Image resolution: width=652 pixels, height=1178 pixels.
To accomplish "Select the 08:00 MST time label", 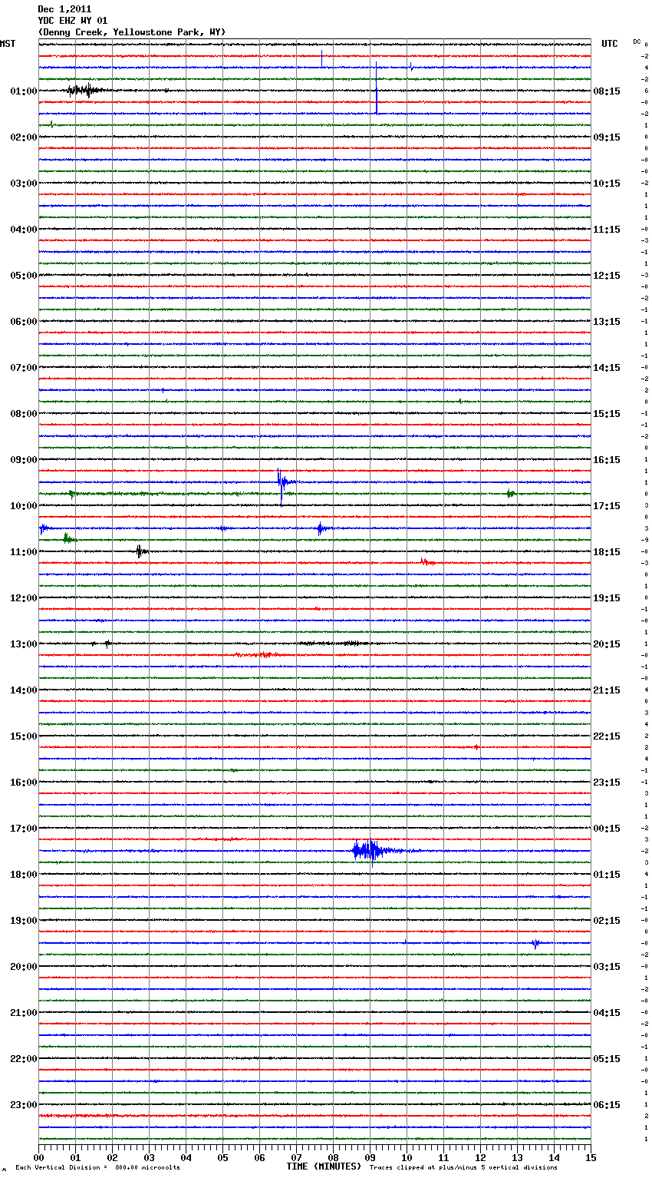I will (24, 414).
